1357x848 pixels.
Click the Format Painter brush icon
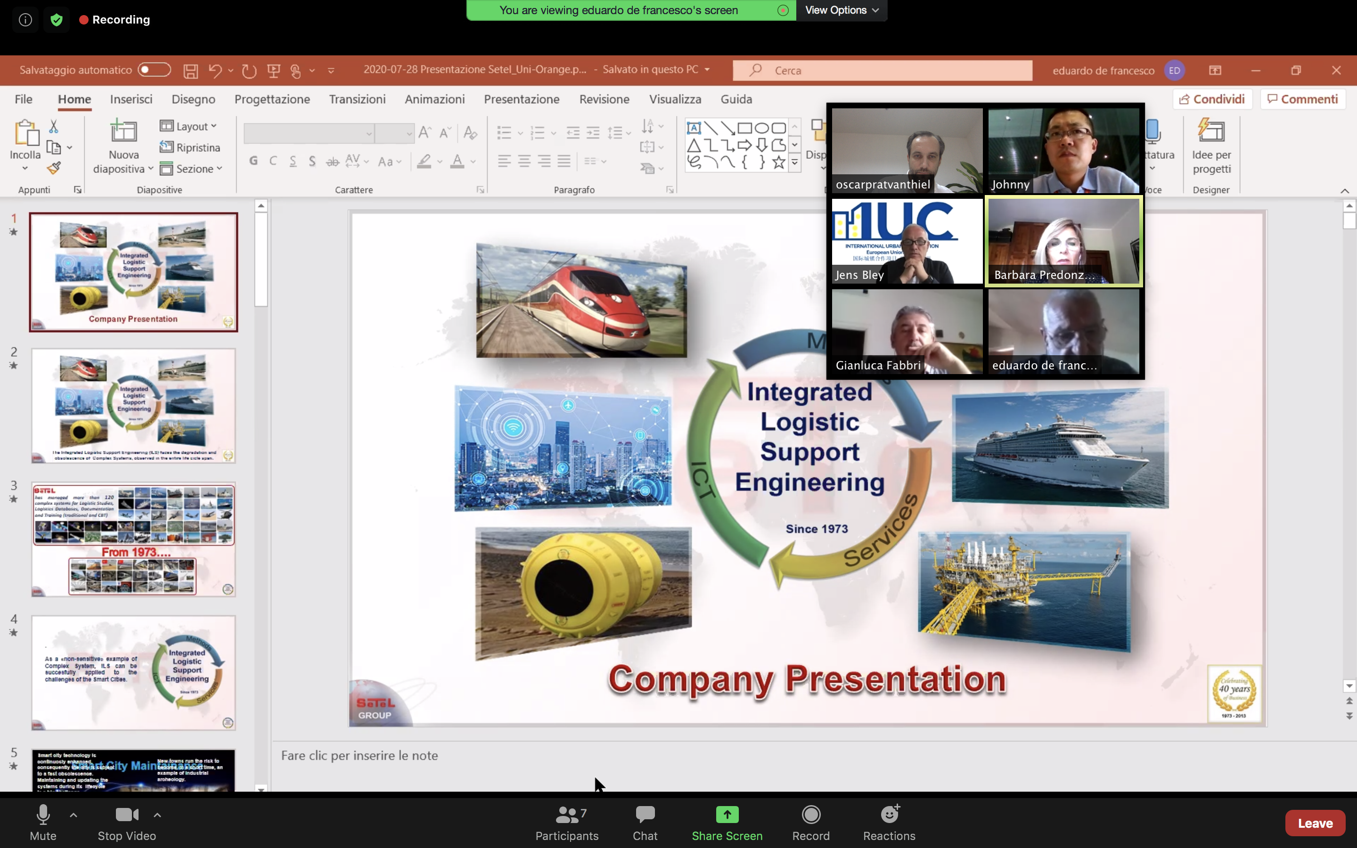[54, 168]
